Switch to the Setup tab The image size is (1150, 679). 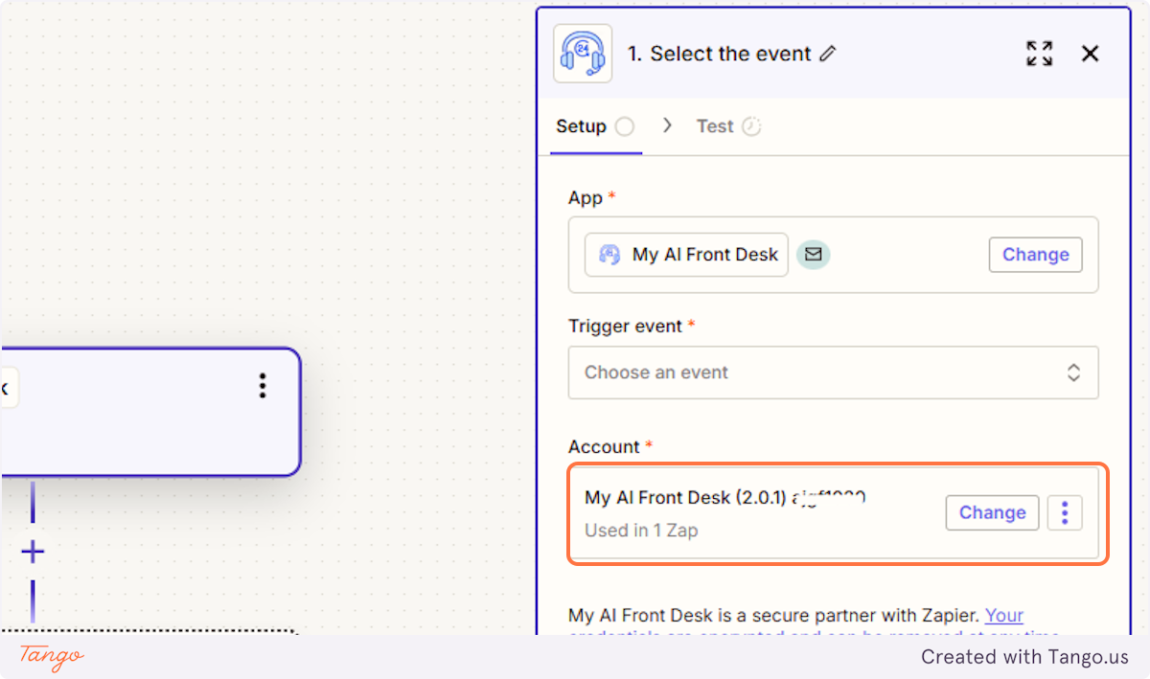595,126
